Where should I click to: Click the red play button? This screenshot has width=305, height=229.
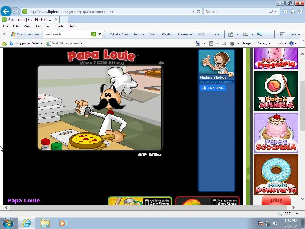click(x=276, y=200)
